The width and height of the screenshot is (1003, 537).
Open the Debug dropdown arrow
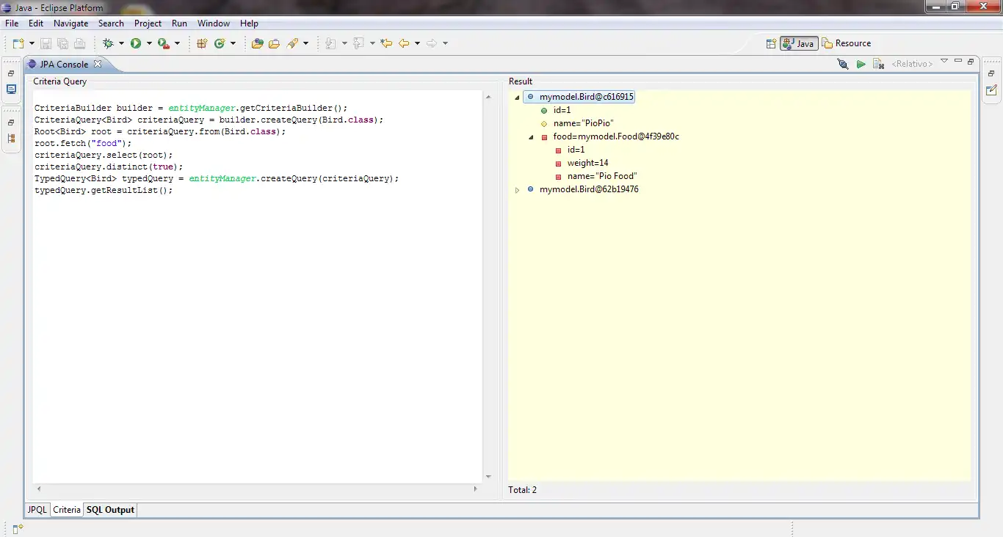point(121,44)
